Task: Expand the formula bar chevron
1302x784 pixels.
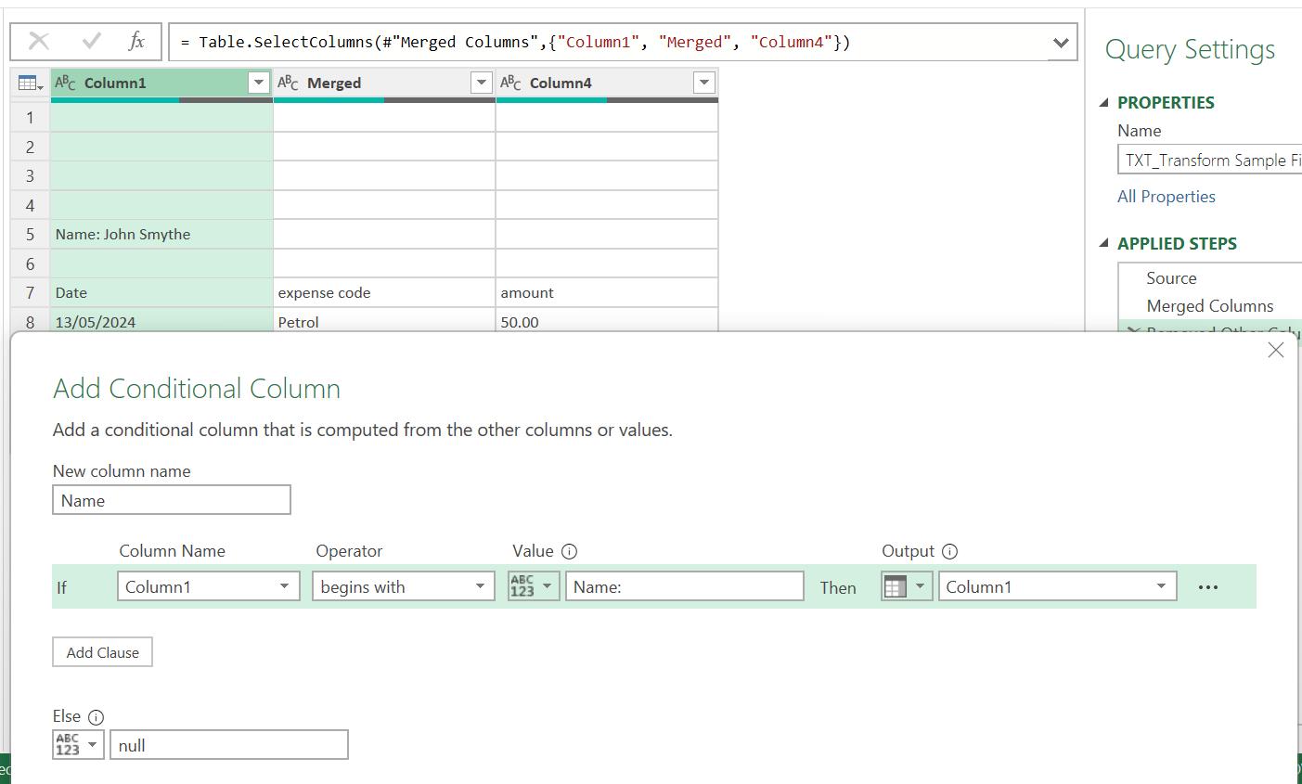Action: [1061, 43]
